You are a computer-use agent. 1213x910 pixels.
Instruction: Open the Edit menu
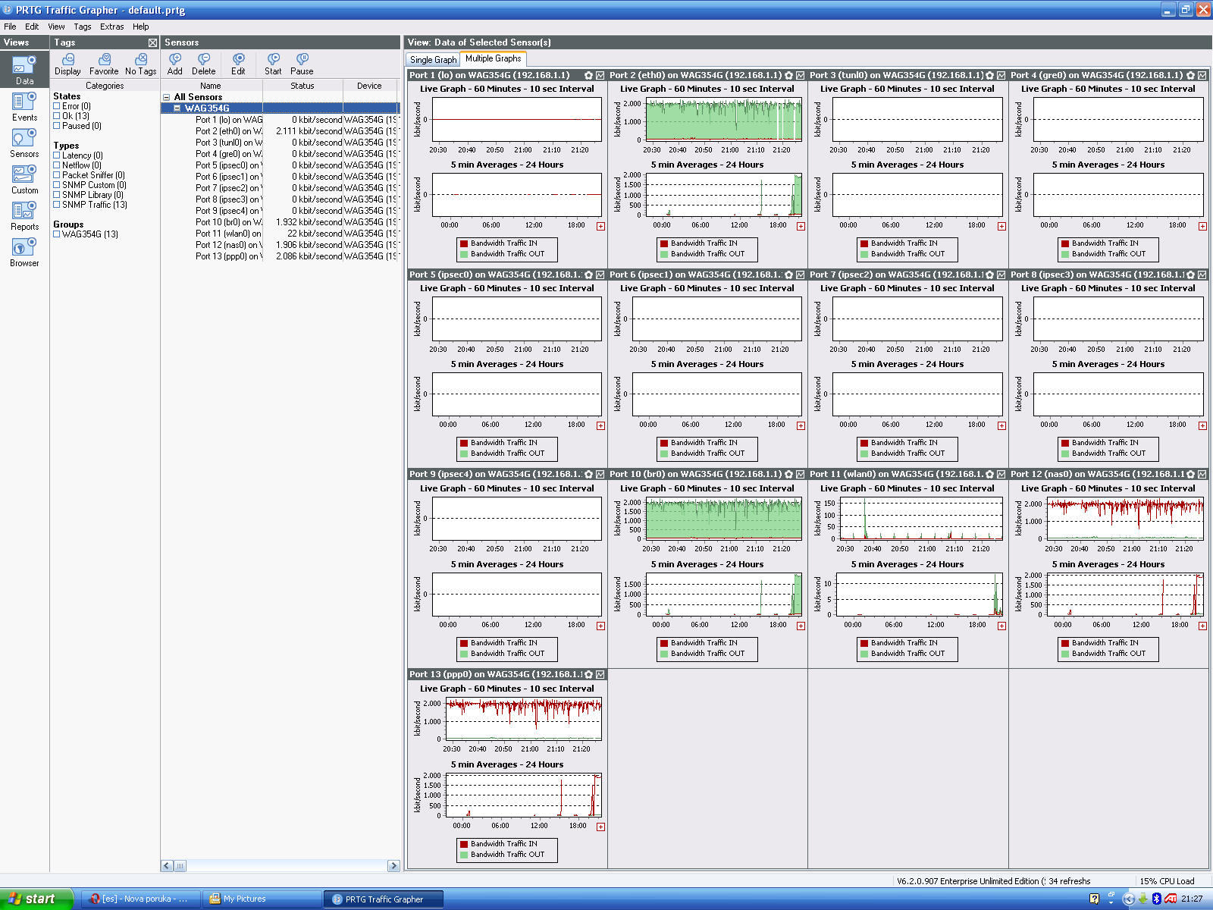tap(32, 27)
